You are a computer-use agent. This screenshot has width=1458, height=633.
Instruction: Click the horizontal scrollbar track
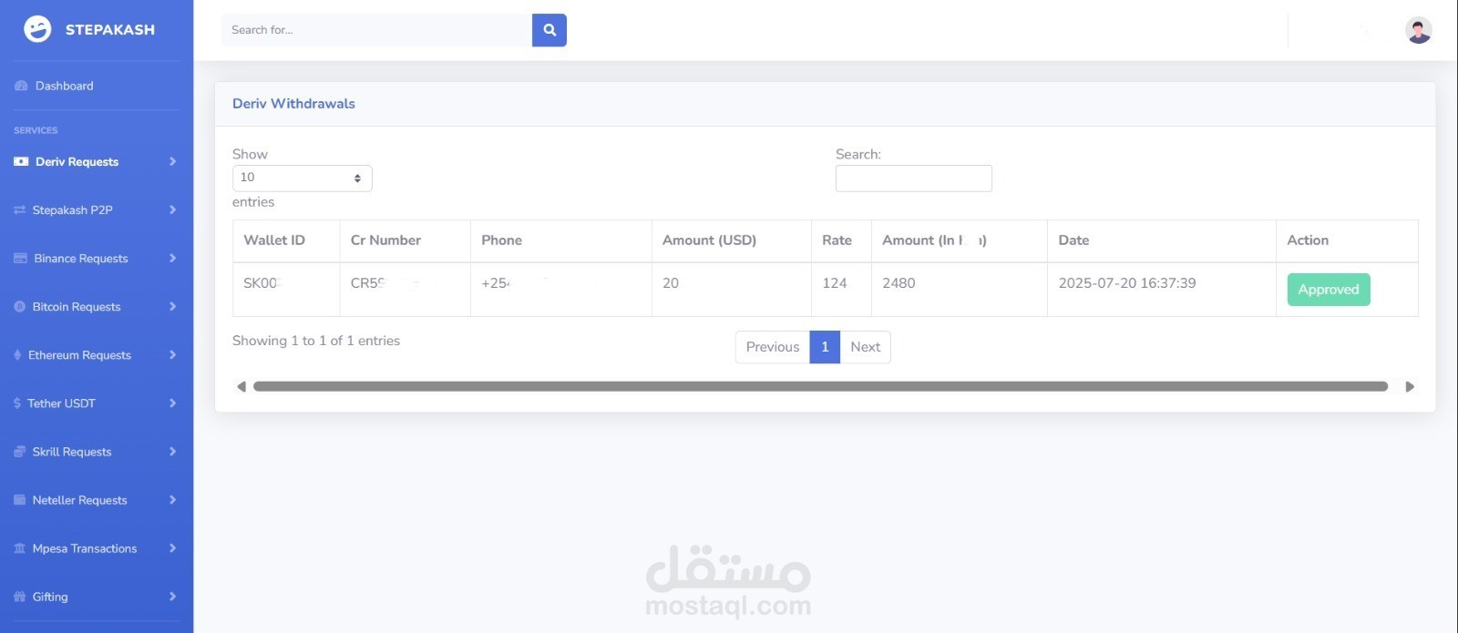pos(820,386)
